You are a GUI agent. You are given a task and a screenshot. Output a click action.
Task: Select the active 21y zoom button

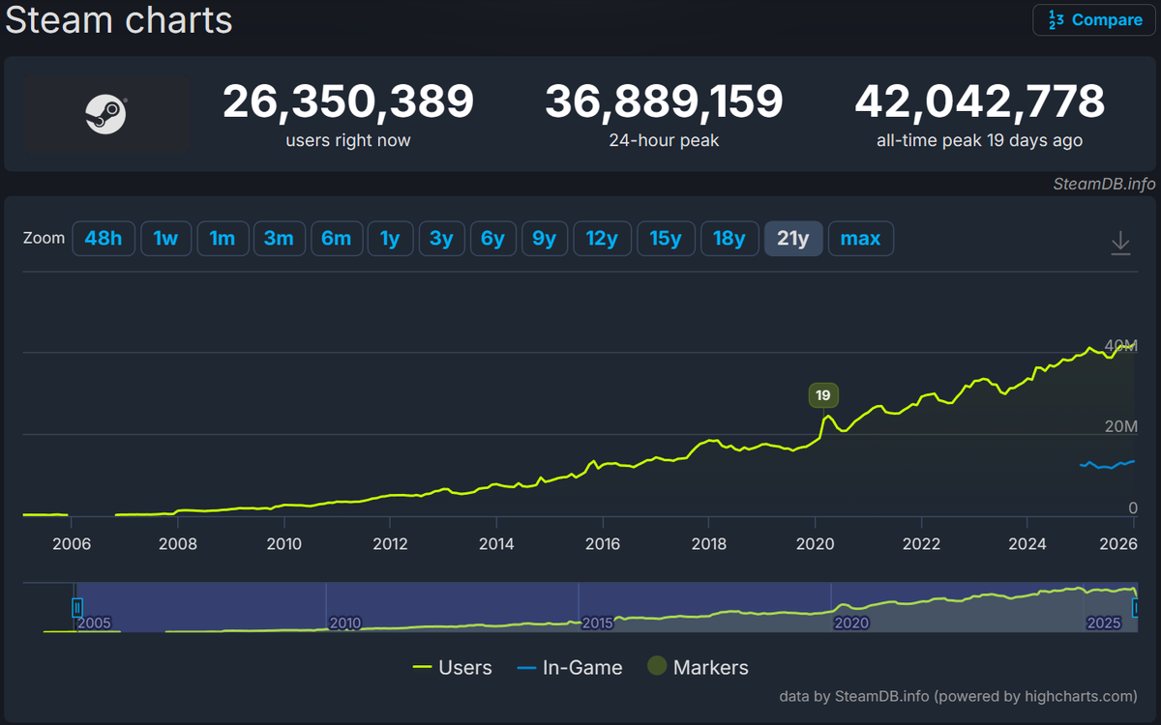click(793, 239)
